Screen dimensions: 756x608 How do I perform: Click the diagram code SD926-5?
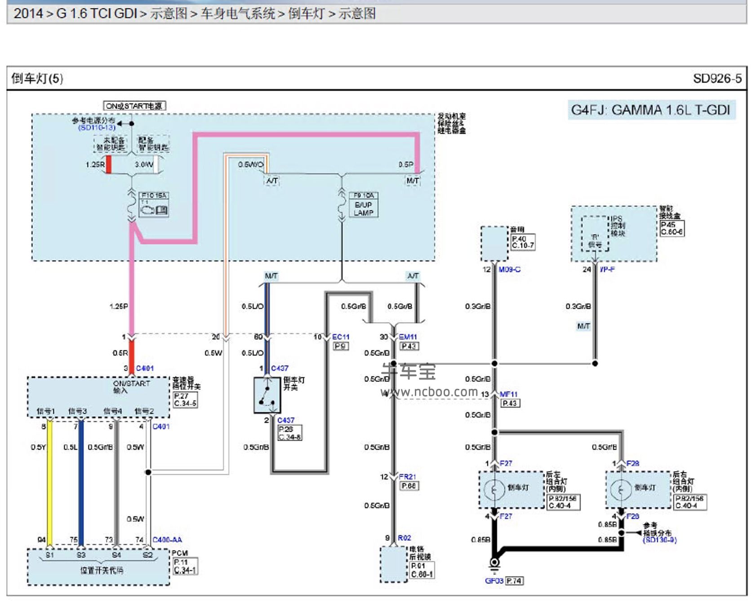coord(717,79)
